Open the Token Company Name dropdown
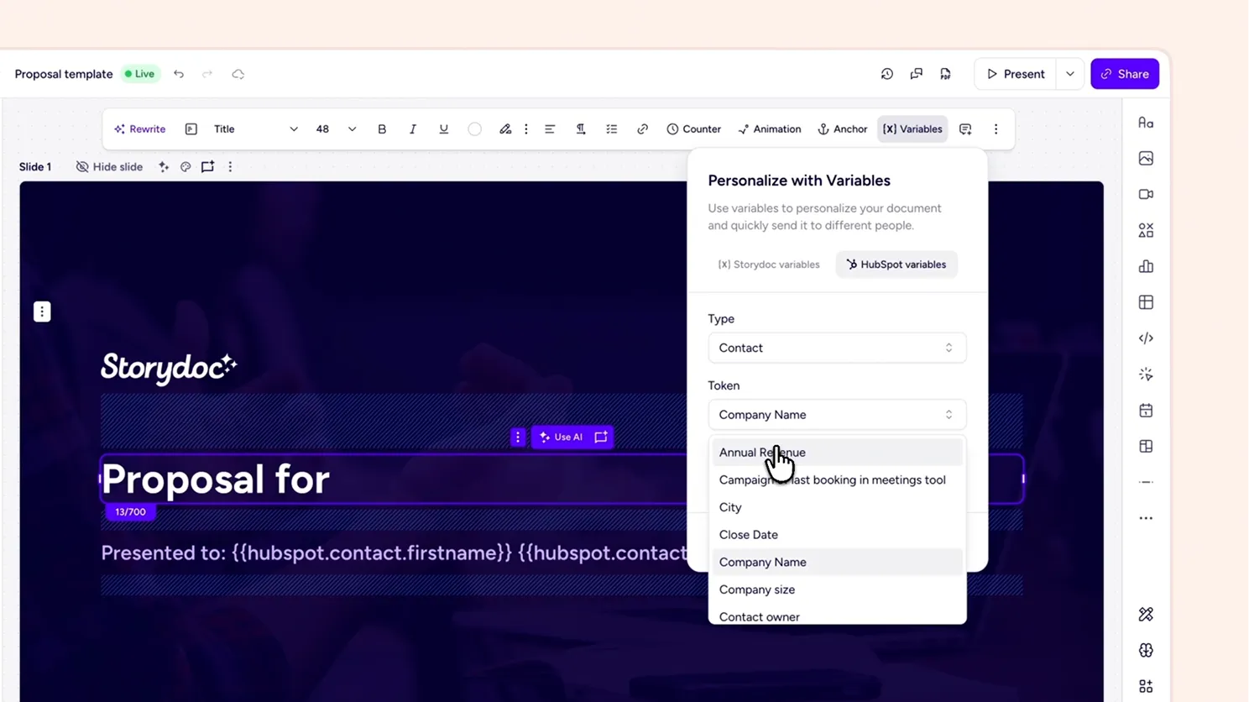 (x=837, y=415)
